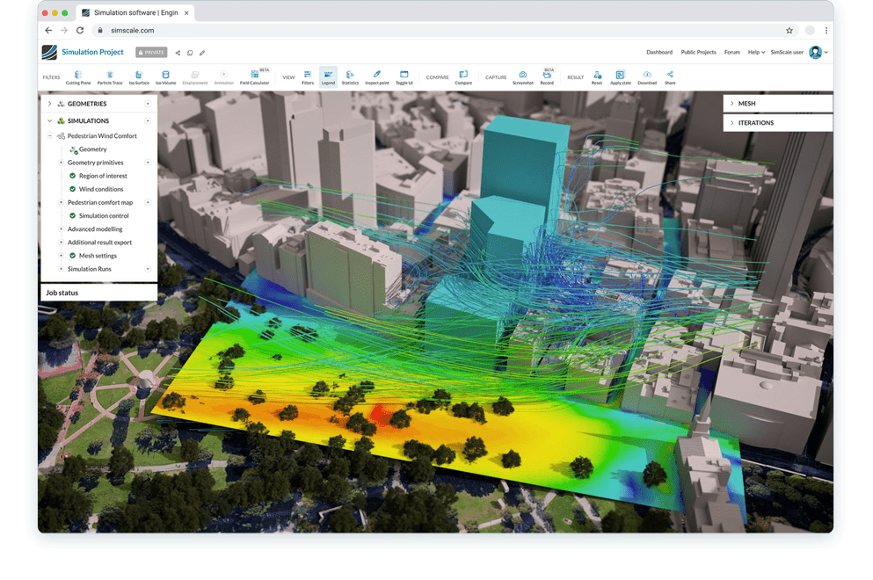
Task: Open the Statistics panel
Action: point(350,76)
